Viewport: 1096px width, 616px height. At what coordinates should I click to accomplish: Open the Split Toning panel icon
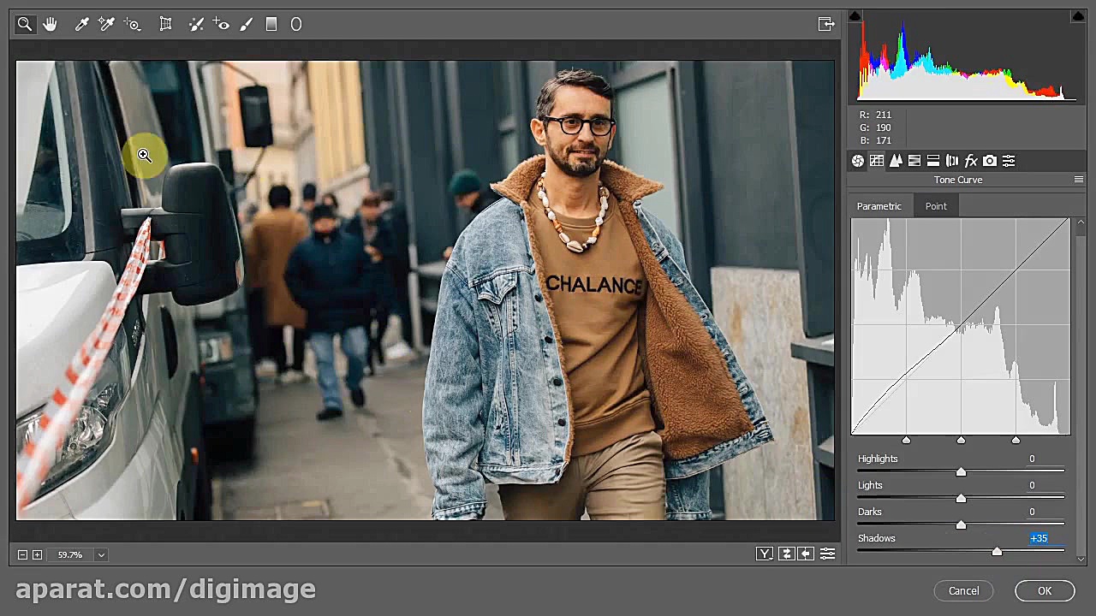pyautogui.click(x=933, y=161)
